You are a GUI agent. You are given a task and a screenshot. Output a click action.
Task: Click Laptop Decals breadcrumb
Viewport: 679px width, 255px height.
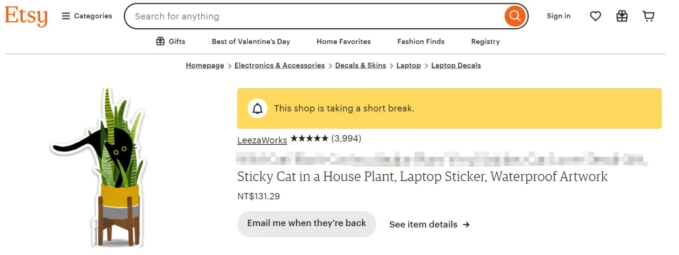pos(456,65)
